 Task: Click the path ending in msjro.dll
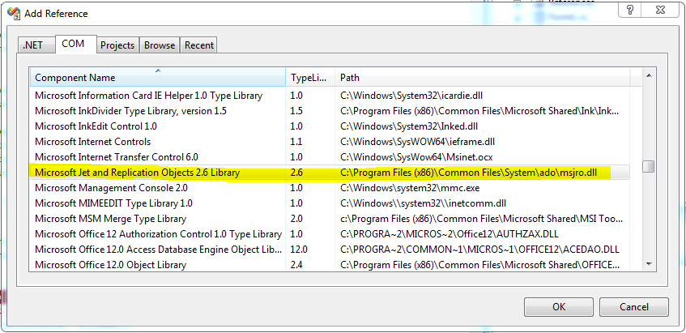[x=469, y=173]
